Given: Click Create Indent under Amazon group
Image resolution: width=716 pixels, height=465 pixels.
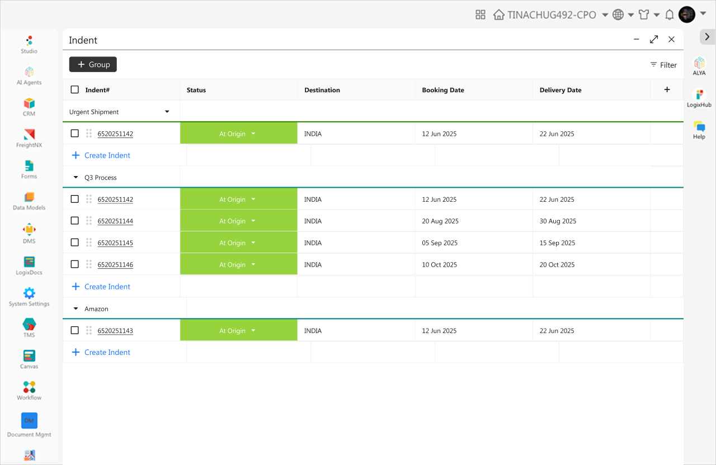Looking at the screenshot, I should [x=101, y=352].
